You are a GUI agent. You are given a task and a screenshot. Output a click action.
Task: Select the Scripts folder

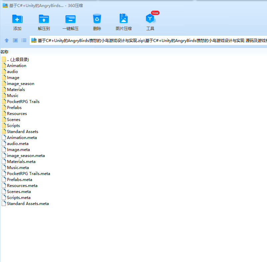coord(11,126)
